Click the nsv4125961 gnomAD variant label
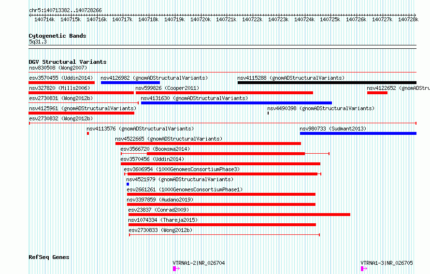The image size is (430, 274). click(83, 108)
